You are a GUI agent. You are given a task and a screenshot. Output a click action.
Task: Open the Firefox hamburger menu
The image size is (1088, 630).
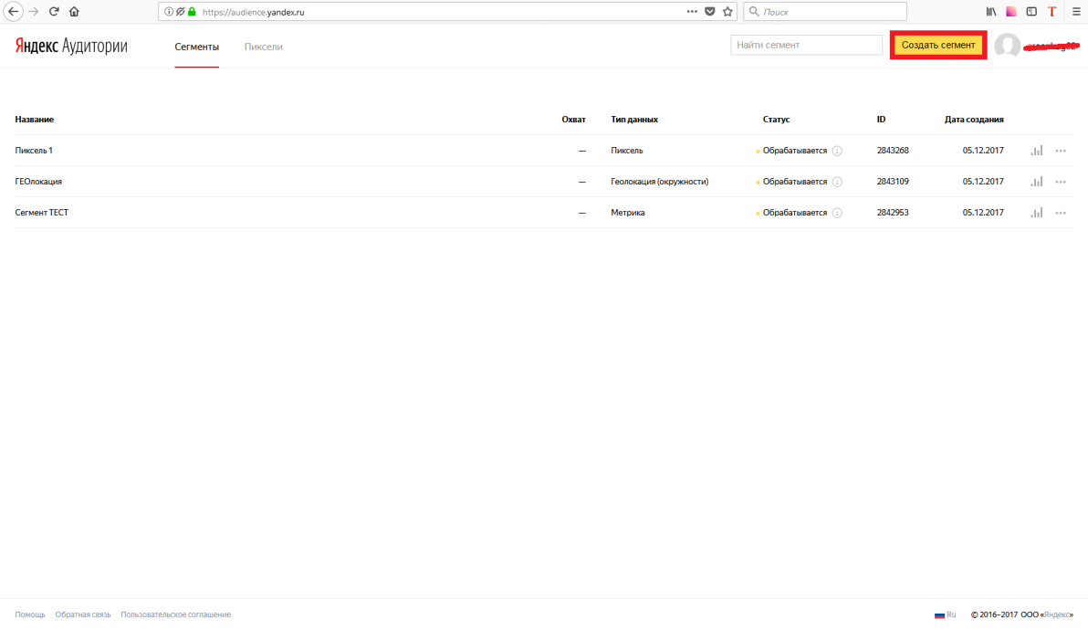pos(1076,12)
